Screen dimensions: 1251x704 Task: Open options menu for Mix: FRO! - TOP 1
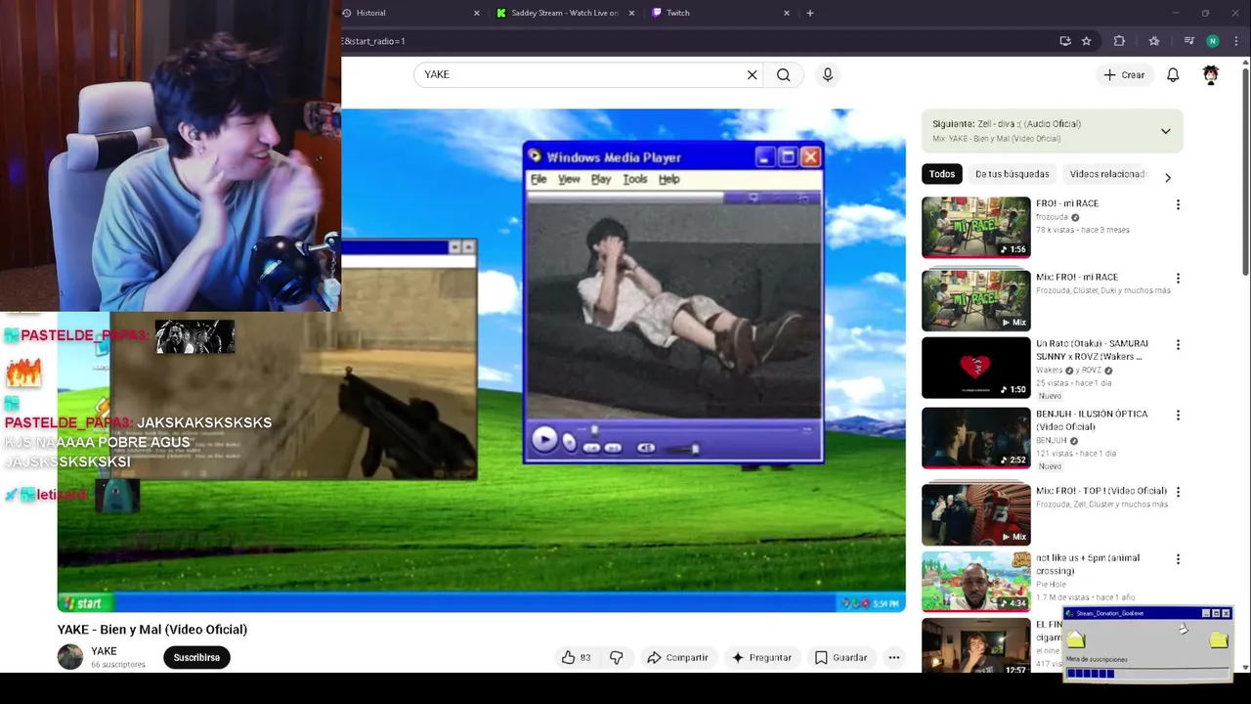click(x=1178, y=492)
